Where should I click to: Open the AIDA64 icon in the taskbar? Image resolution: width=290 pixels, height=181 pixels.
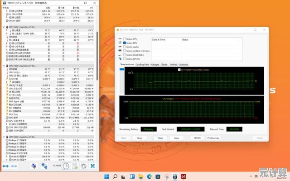point(184,176)
